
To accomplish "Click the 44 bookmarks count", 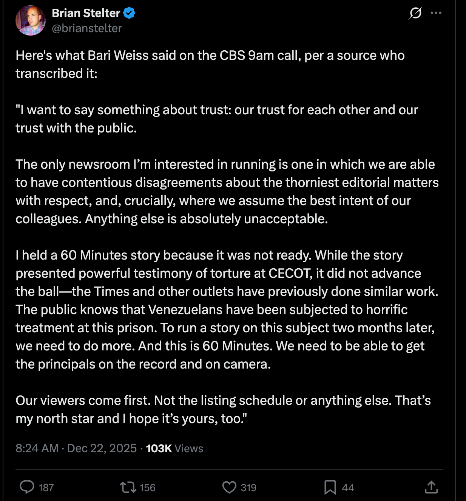I will click(x=348, y=488).
